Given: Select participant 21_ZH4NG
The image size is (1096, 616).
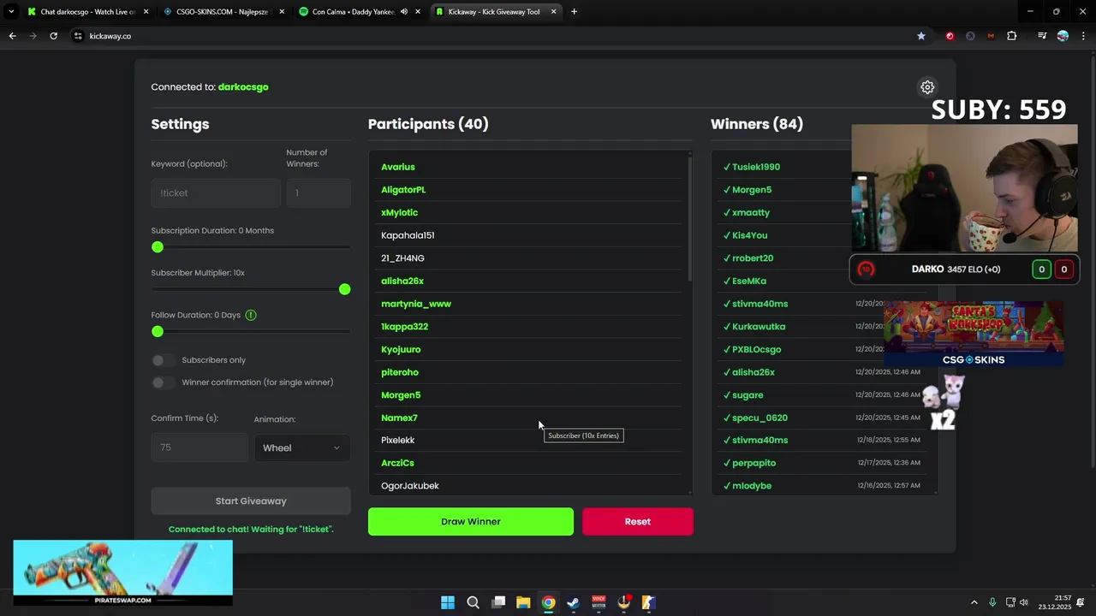Looking at the screenshot, I should [402, 258].
